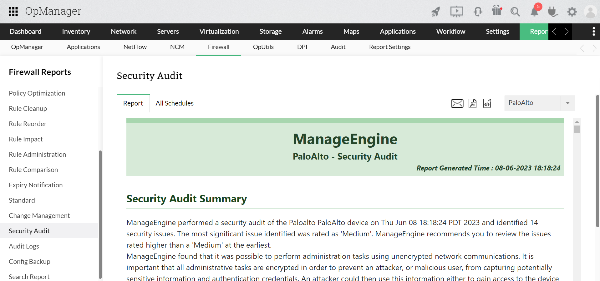Open the Servers menu
This screenshot has height=281, width=600.
[168, 32]
